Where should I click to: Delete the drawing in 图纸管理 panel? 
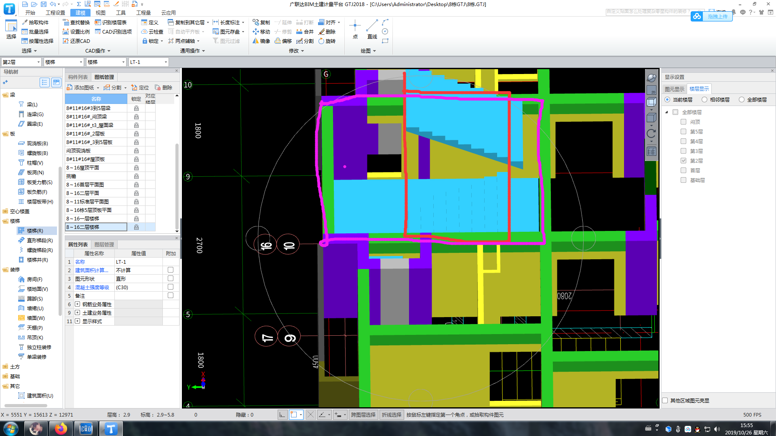pyautogui.click(x=163, y=87)
